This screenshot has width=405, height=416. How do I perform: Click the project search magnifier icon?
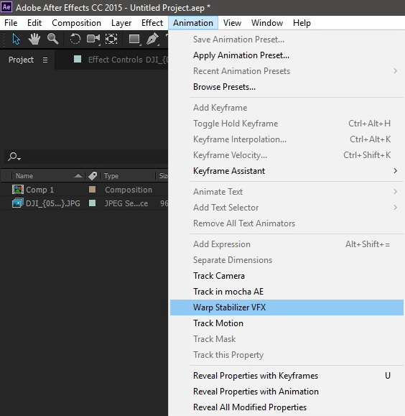pyautogui.click(x=14, y=157)
